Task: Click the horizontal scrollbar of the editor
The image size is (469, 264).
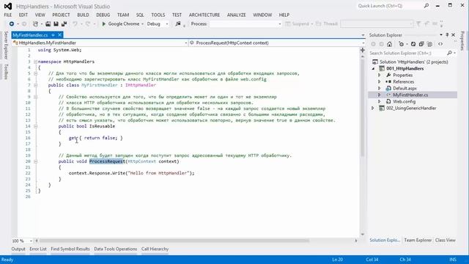Action: 174,241
